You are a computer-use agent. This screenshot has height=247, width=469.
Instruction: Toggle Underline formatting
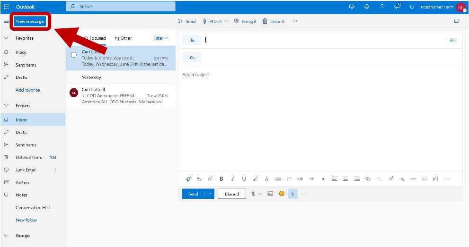(x=244, y=179)
